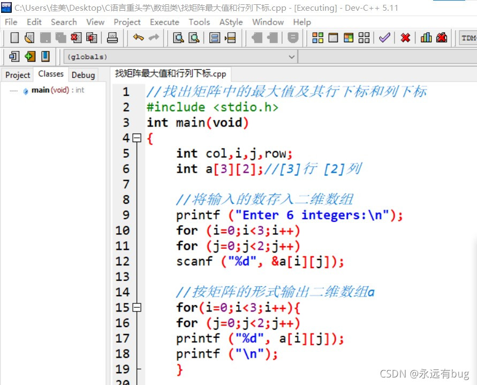
Task: Open the Search menu
Action: point(64,22)
